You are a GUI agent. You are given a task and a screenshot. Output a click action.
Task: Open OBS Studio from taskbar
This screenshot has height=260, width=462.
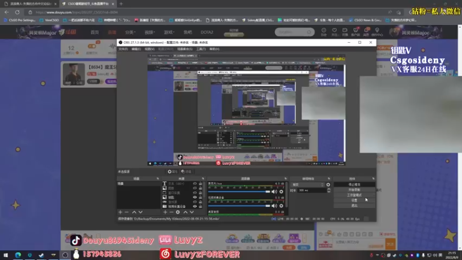pos(65,255)
